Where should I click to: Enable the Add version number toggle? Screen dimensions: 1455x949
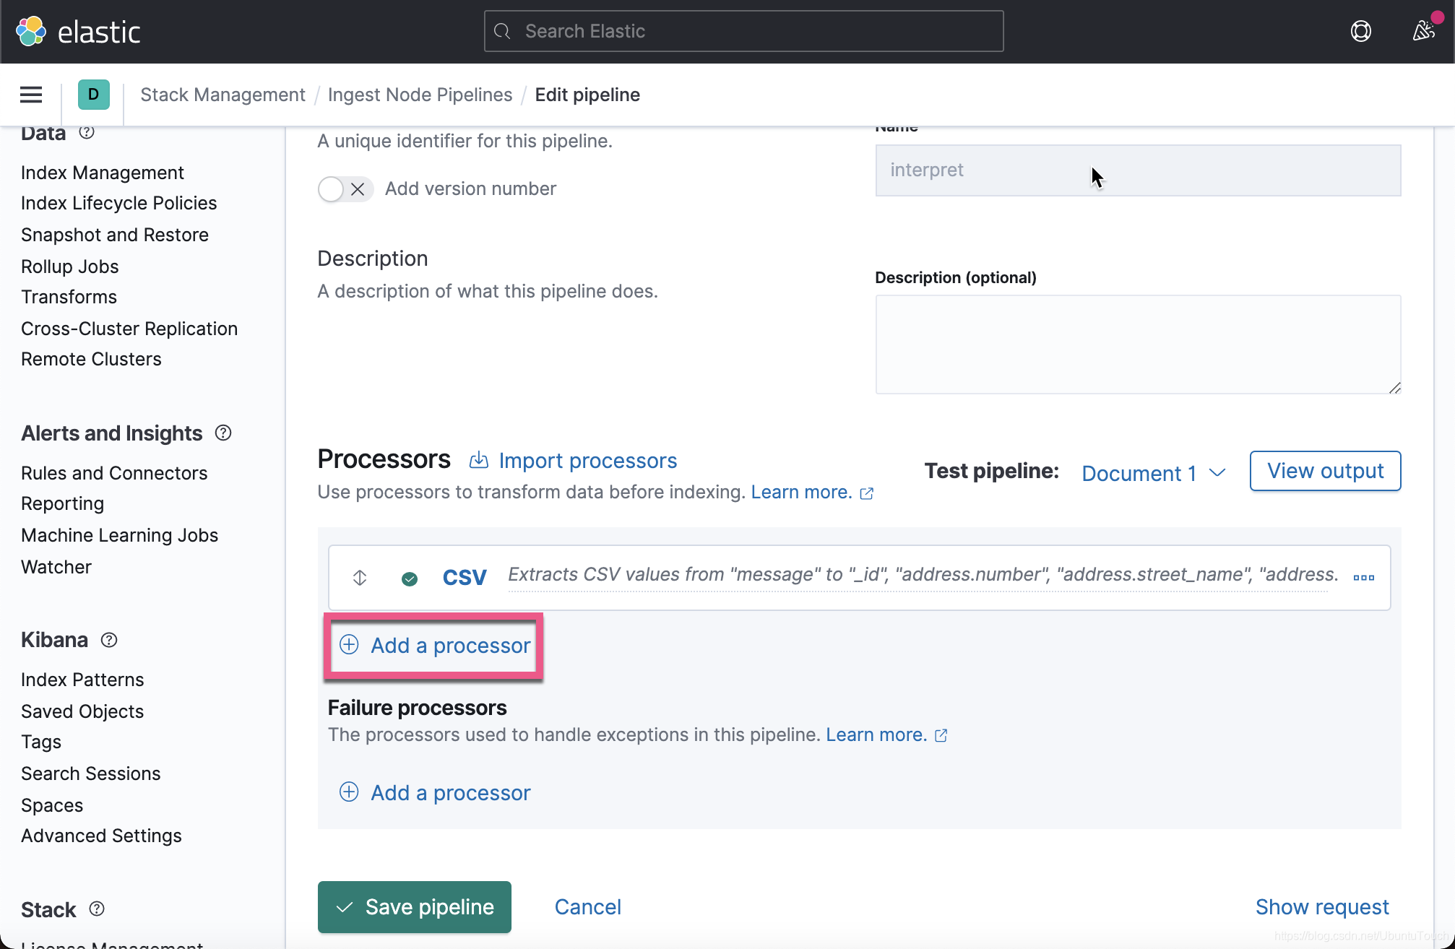click(x=330, y=188)
